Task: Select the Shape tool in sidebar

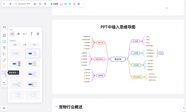Action: click(x=4, y=41)
